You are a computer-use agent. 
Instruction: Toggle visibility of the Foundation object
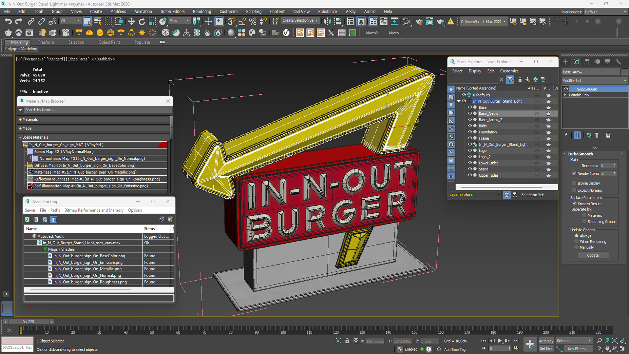tap(470, 132)
